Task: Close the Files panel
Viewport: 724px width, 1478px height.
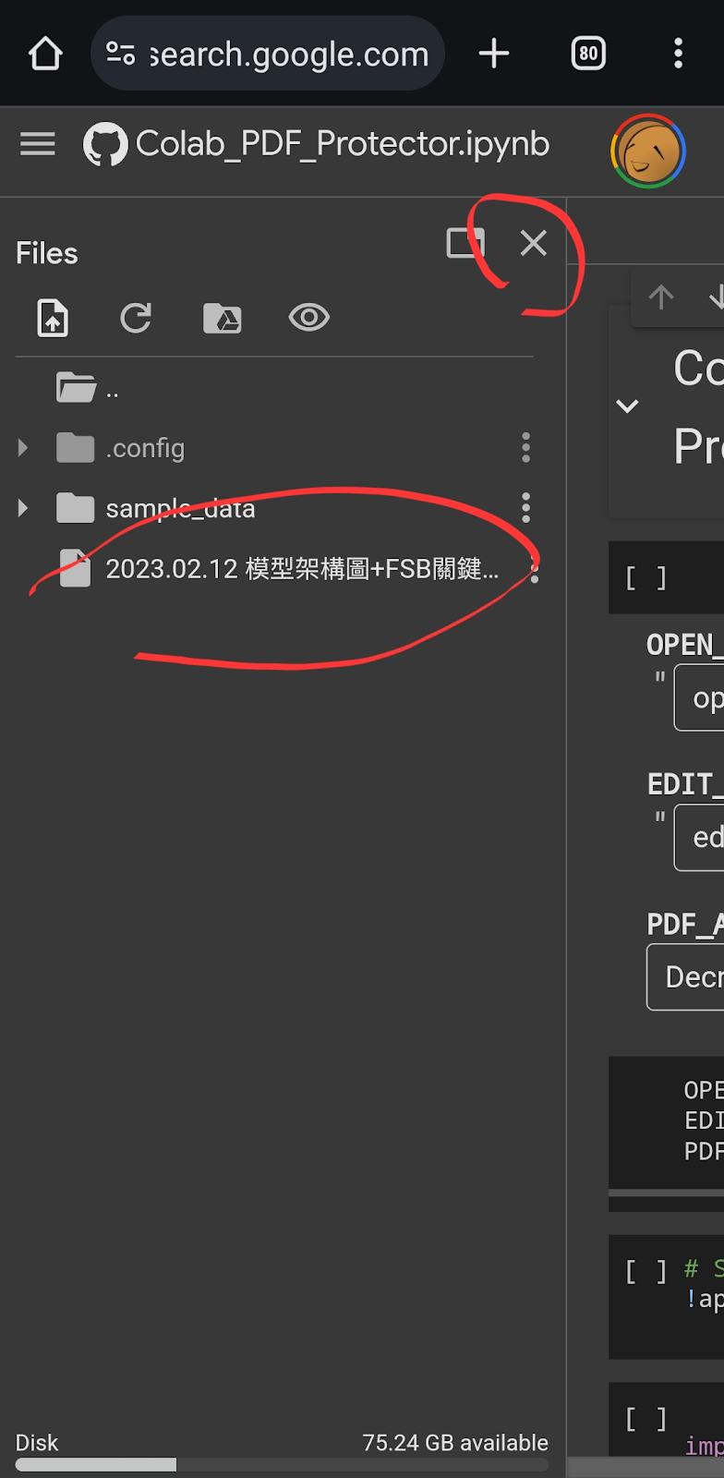Action: [x=534, y=243]
